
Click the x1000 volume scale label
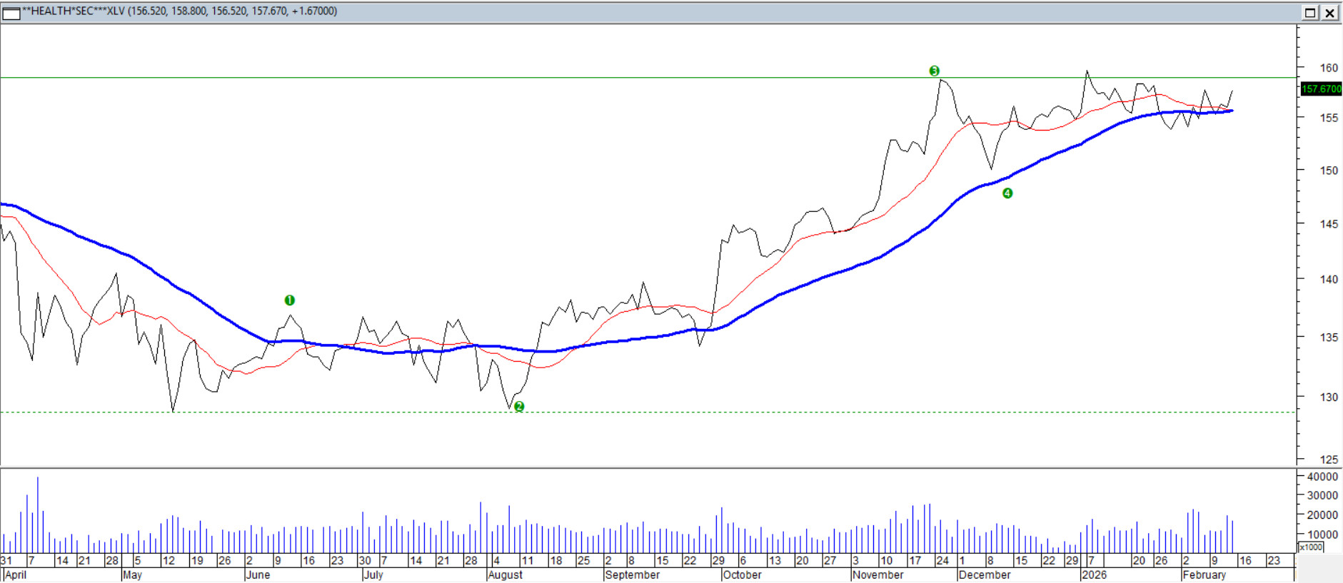(x=1311, y=547)
